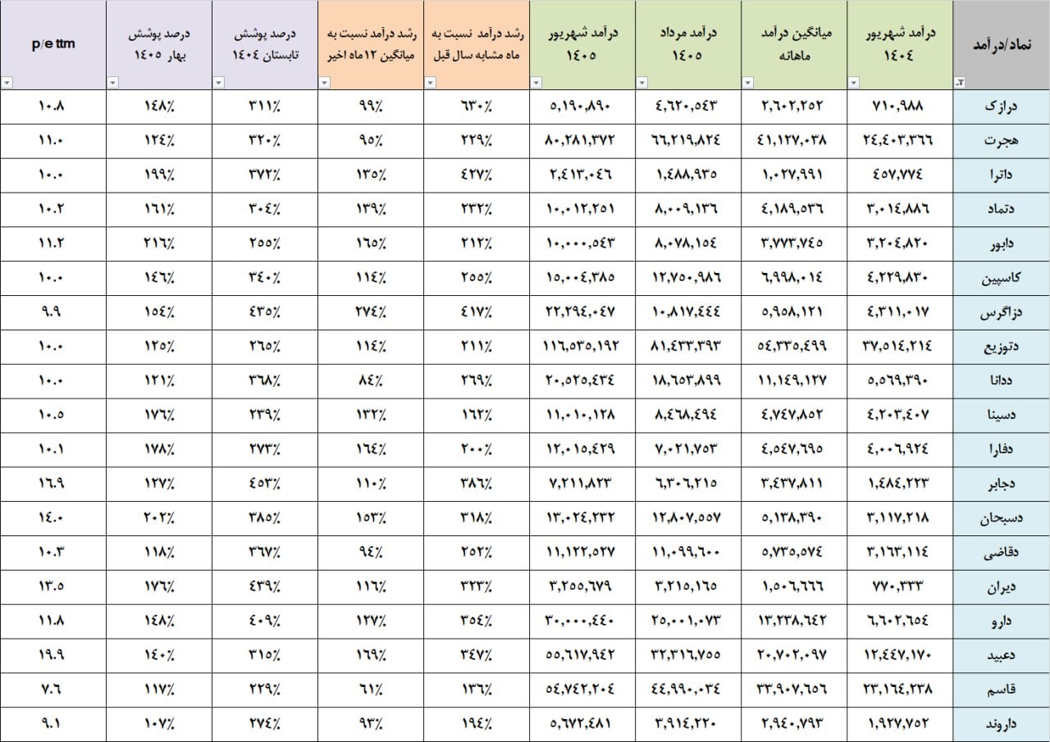The image size is (1050, 742).
Task: Open filter dropdown for درصد پوشش بهار ۱۴۰۵
Action: point(113,83)
